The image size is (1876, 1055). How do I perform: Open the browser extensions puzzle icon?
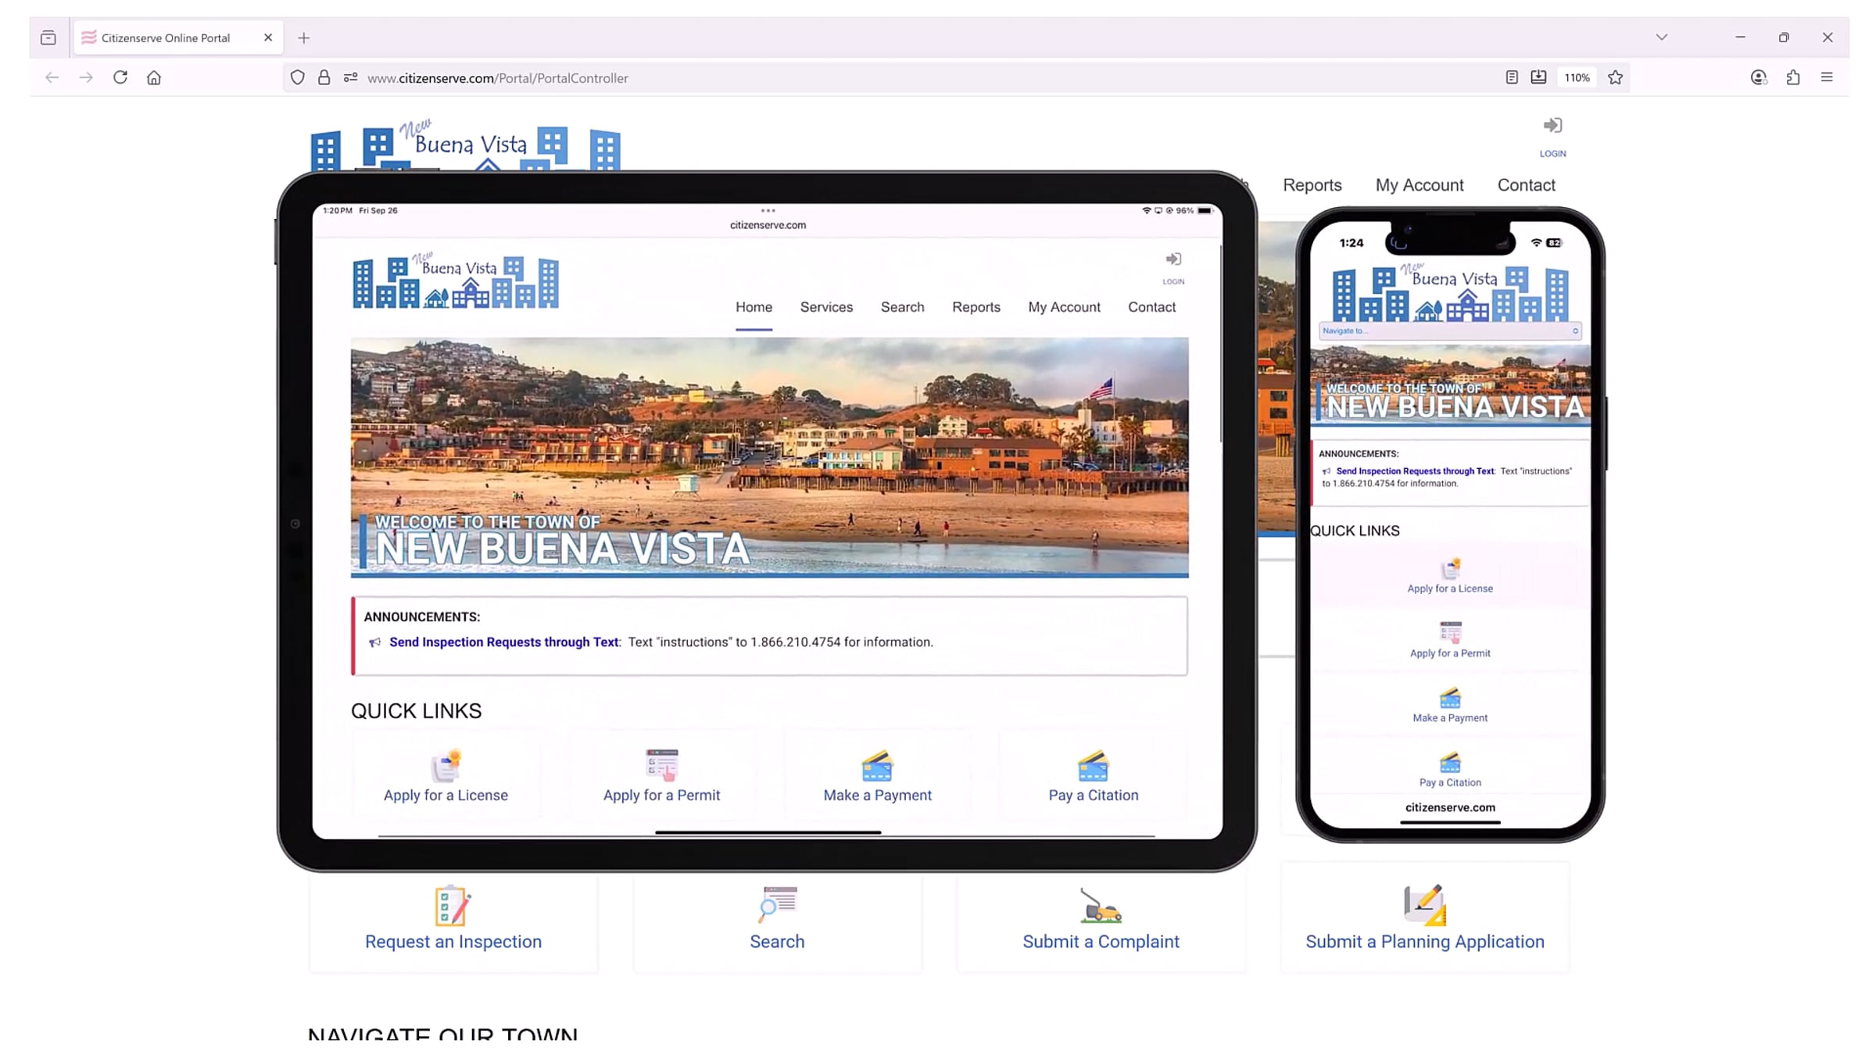[1793, 77]
